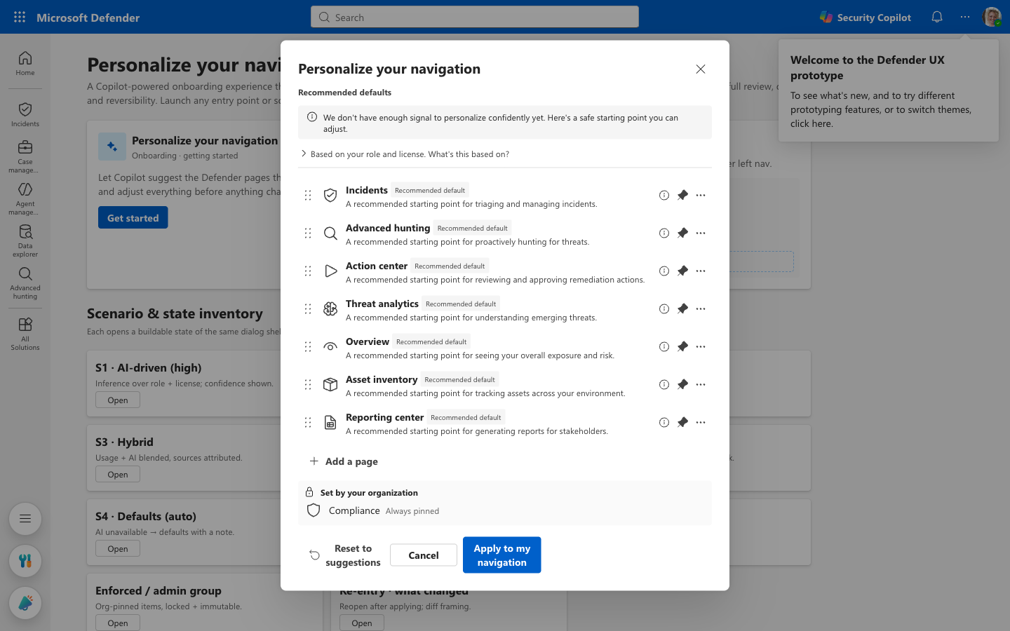1010x631 pixels.
Task: Toggle the pin for Threat analytics
Action: point(682,309)
